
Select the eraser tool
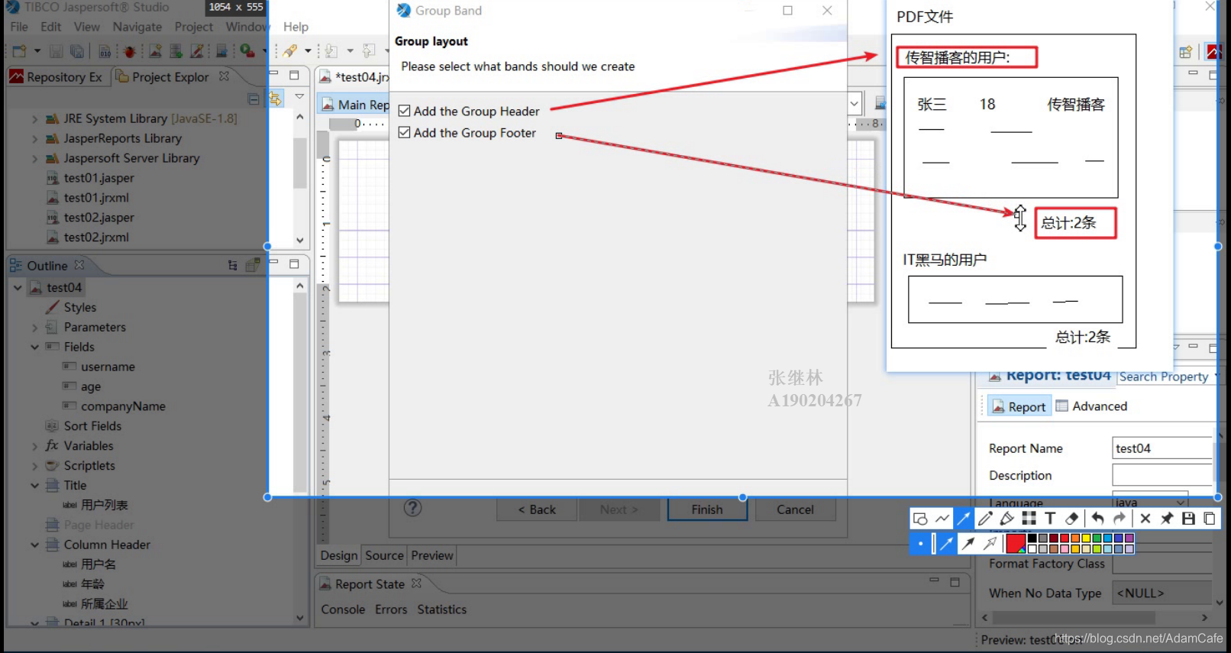pos(1071,519)
